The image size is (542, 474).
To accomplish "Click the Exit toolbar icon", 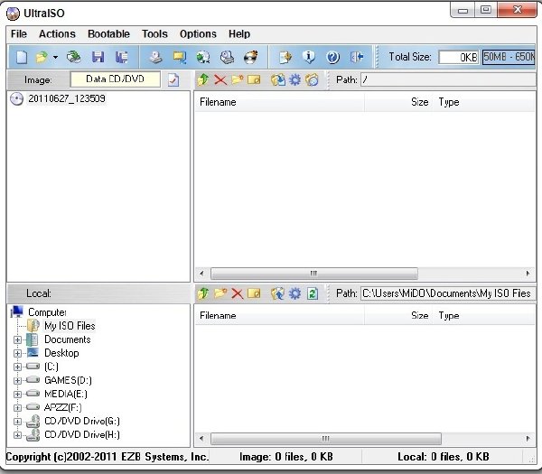I will coord(357,57).
